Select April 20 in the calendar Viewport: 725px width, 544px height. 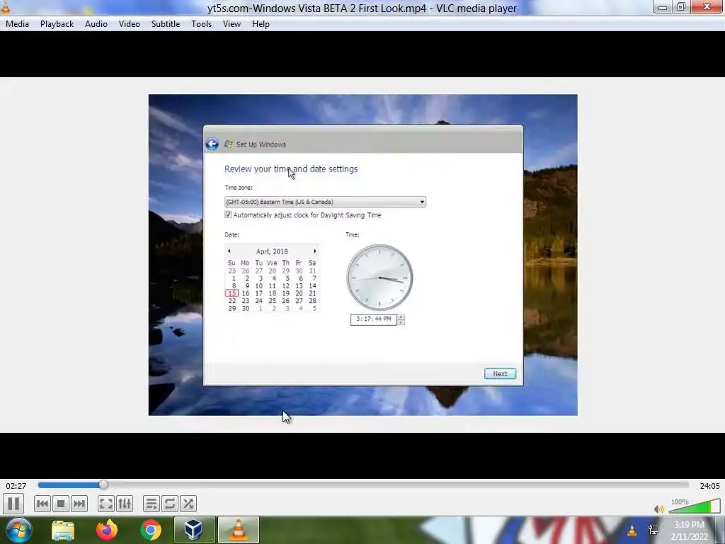[x=299, y=293]
